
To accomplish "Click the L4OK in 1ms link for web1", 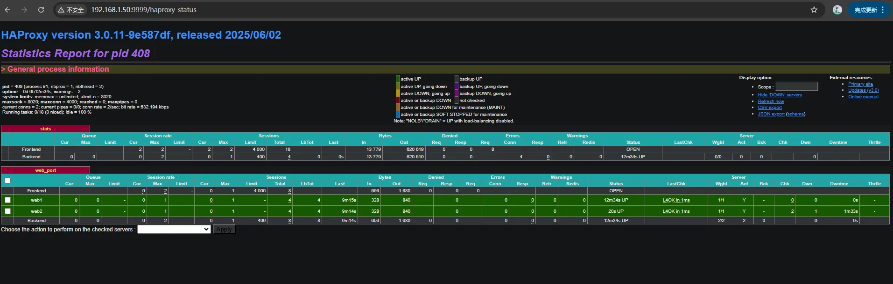I will tap(676, 200).
